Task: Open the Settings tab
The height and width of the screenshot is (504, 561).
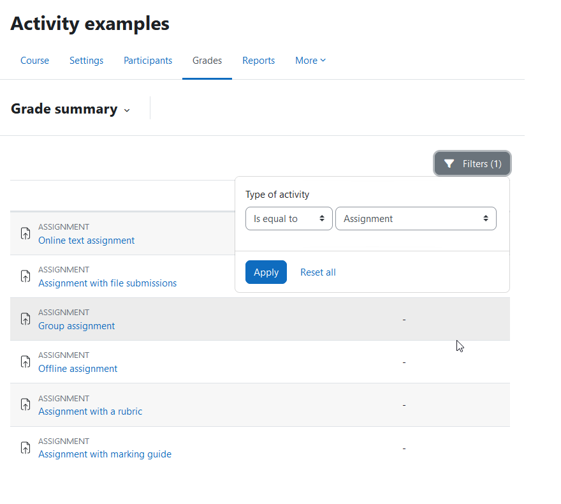Action: [86, 61]
